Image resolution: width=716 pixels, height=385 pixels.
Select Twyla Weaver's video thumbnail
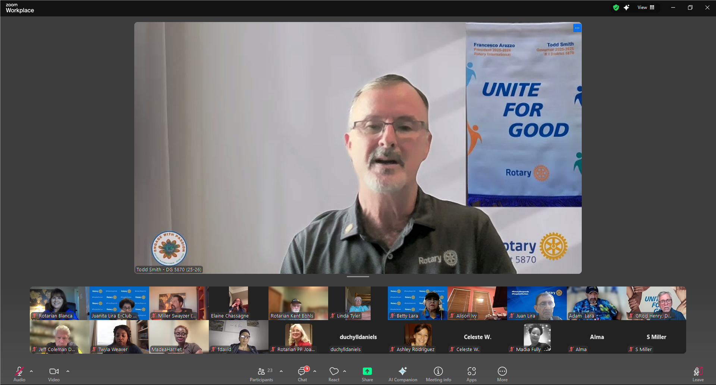[x=119, y=337]
